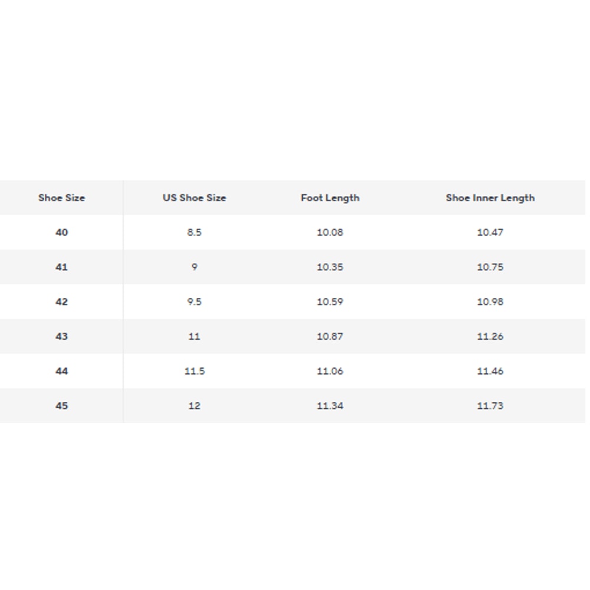590x590 pixels.
Task: Select shoe size 41 row label
Action: [61, 267]
